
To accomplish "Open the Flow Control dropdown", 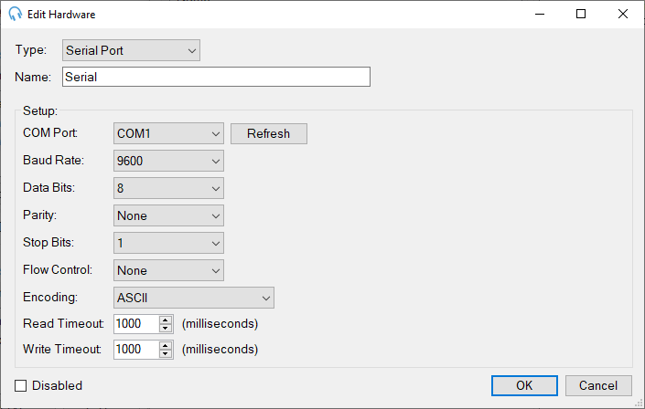I will 168,270.
